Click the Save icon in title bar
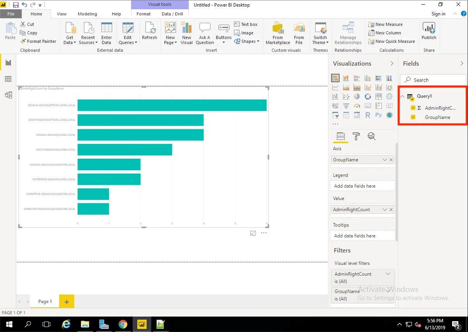This screenshot has width=468, height=332. coord(16,5)
